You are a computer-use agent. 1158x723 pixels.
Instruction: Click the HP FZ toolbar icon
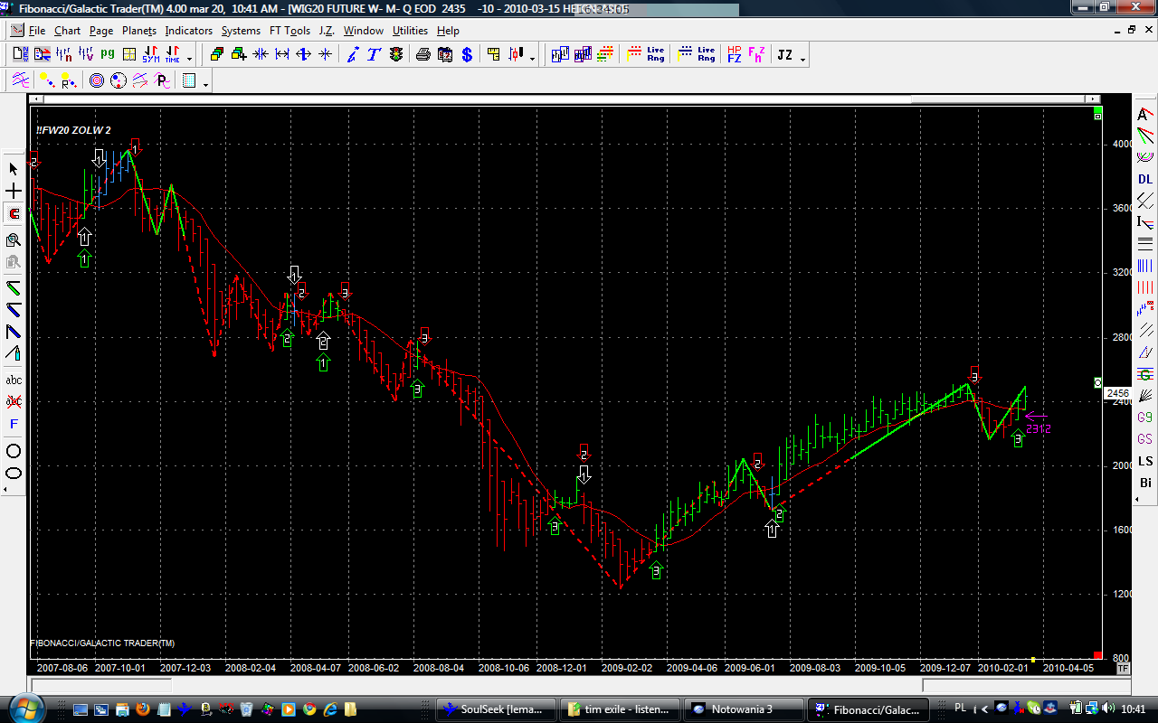click(x=734, y=55)
